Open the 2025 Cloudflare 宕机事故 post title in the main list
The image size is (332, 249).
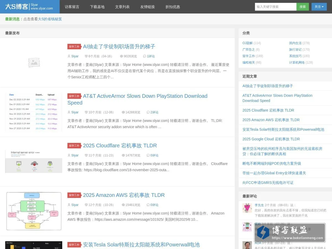pyautogui.click(x=120, y=146)
